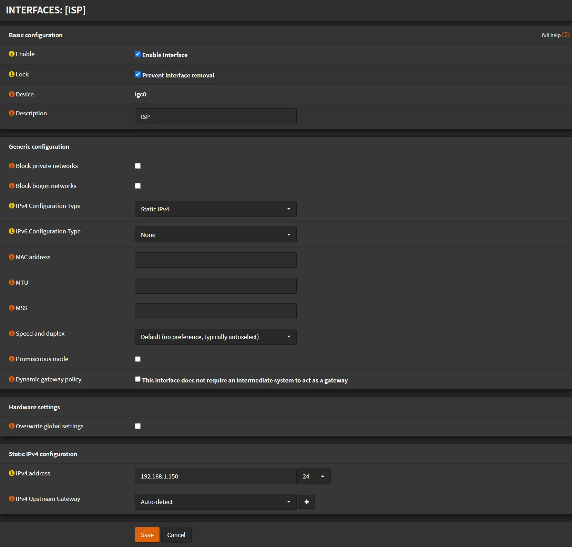Click the info icon next to Enable
This screenshot has height=547, width=572.
coord(11,54)
